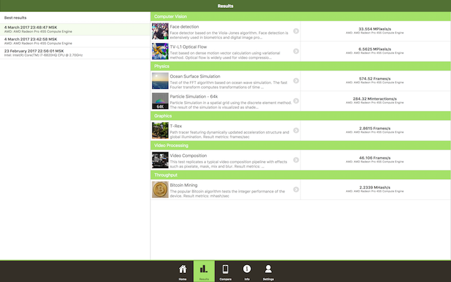
Task: Click the Face detection thumbnail
Action: coord(160,31)
